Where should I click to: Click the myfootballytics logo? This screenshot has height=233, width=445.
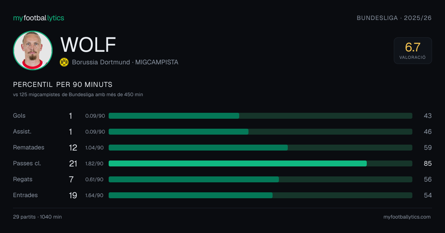tap(39, 18)
